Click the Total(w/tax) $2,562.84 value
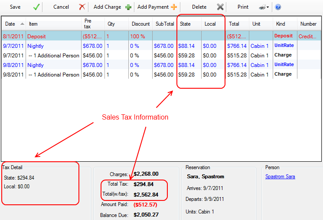 [x=146, y=195]
